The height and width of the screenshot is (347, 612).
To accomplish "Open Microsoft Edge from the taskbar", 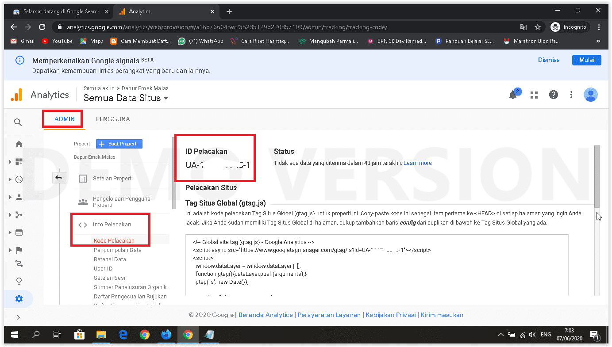I will [123, 335].
